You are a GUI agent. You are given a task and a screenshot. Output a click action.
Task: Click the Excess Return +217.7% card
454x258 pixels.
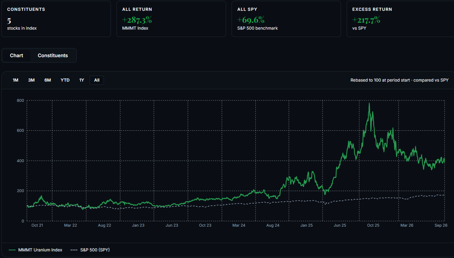click(x=400, y=19)
